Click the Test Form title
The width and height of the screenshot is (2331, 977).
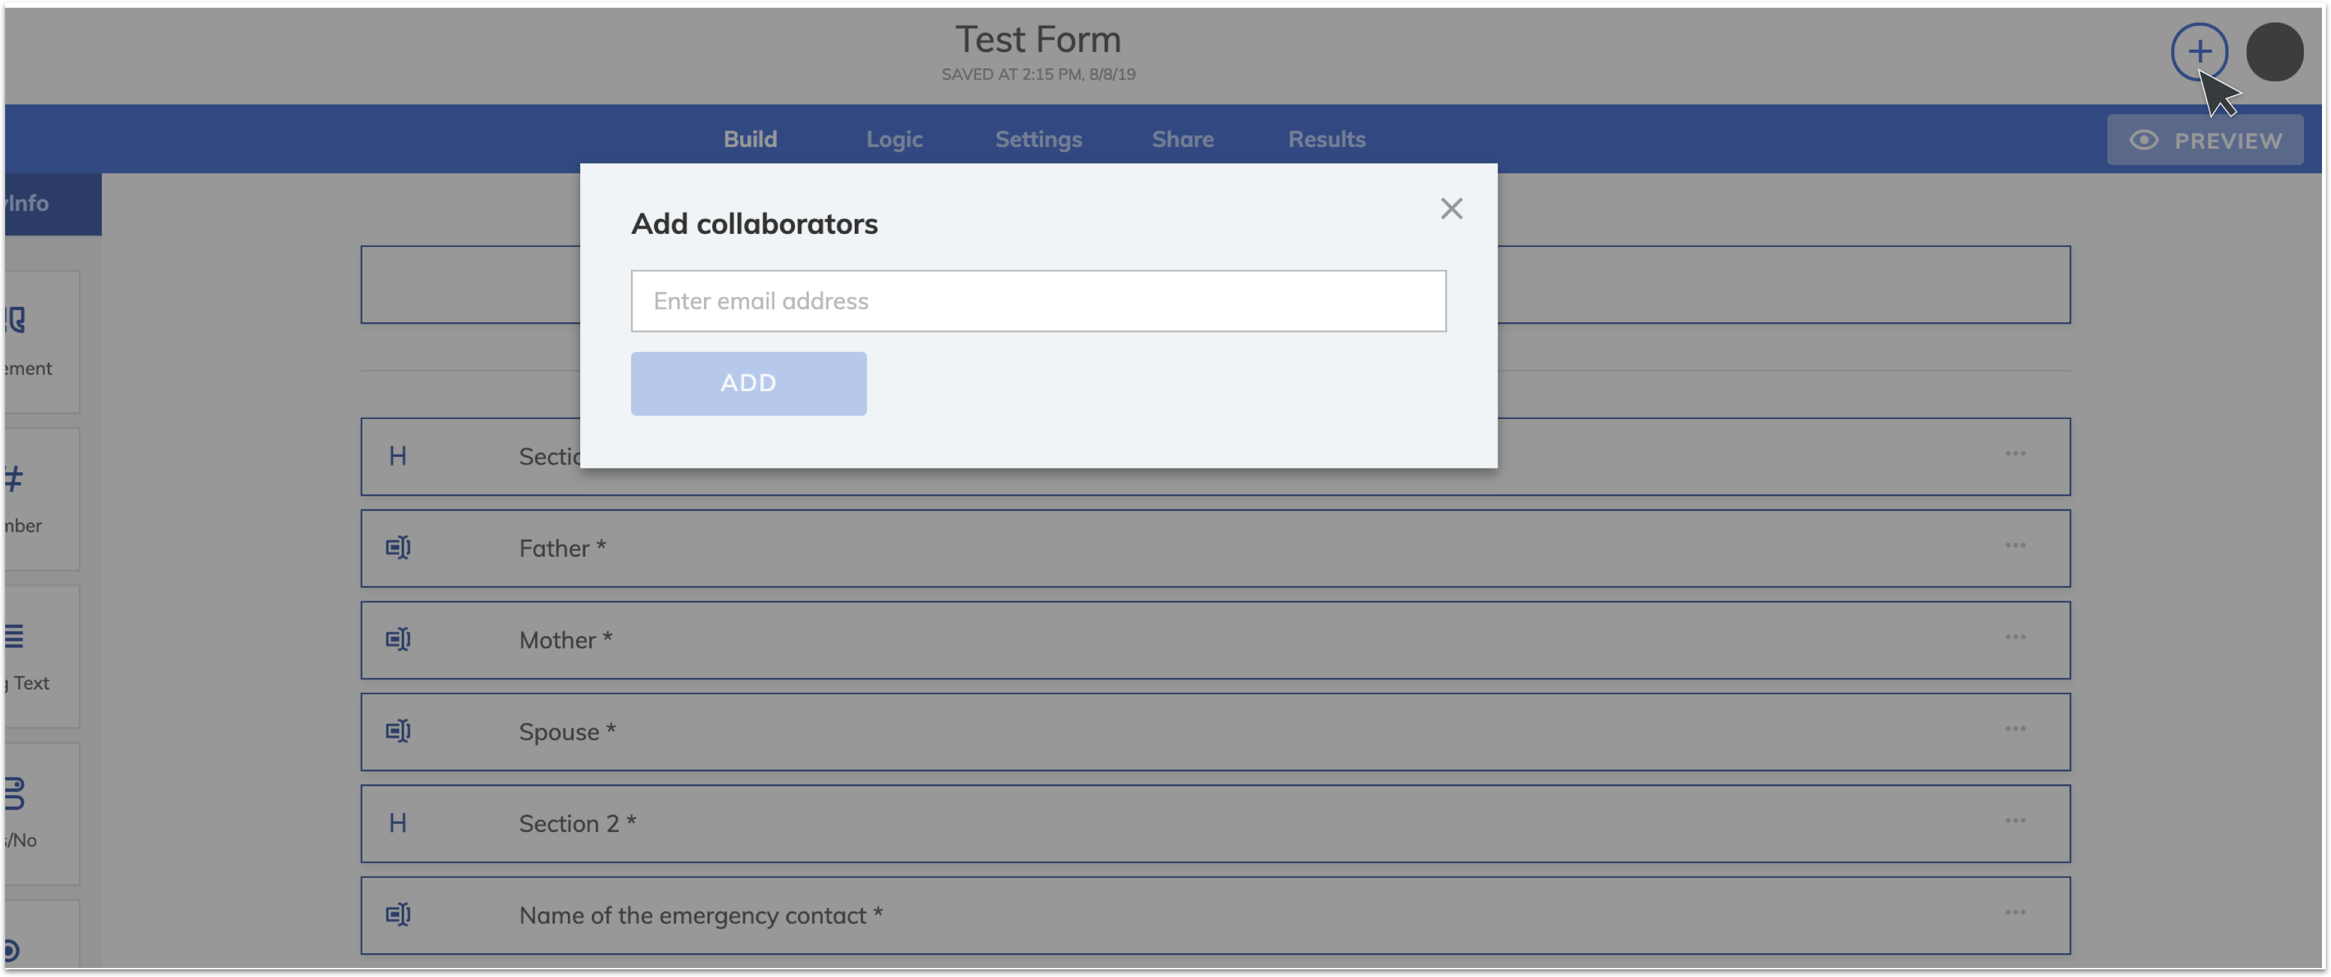1038,40
